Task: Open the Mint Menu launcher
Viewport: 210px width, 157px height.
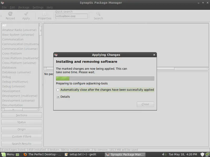Action: [8, 154]
